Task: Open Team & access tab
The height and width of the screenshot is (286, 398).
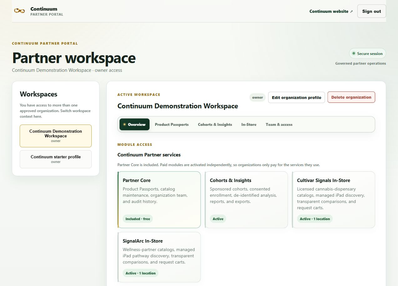Action: coord(279,124)
